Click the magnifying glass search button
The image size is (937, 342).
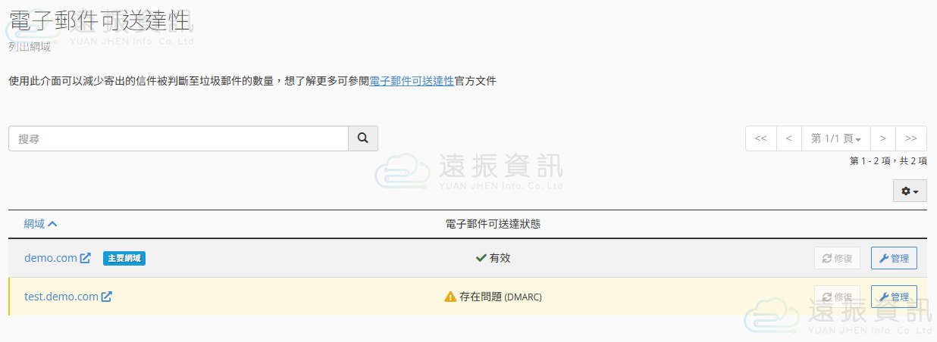click(x=362, y=138)
